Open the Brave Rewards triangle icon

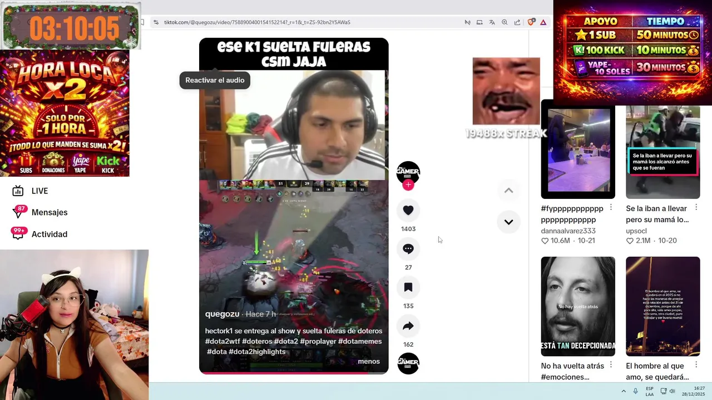[543, 22]
